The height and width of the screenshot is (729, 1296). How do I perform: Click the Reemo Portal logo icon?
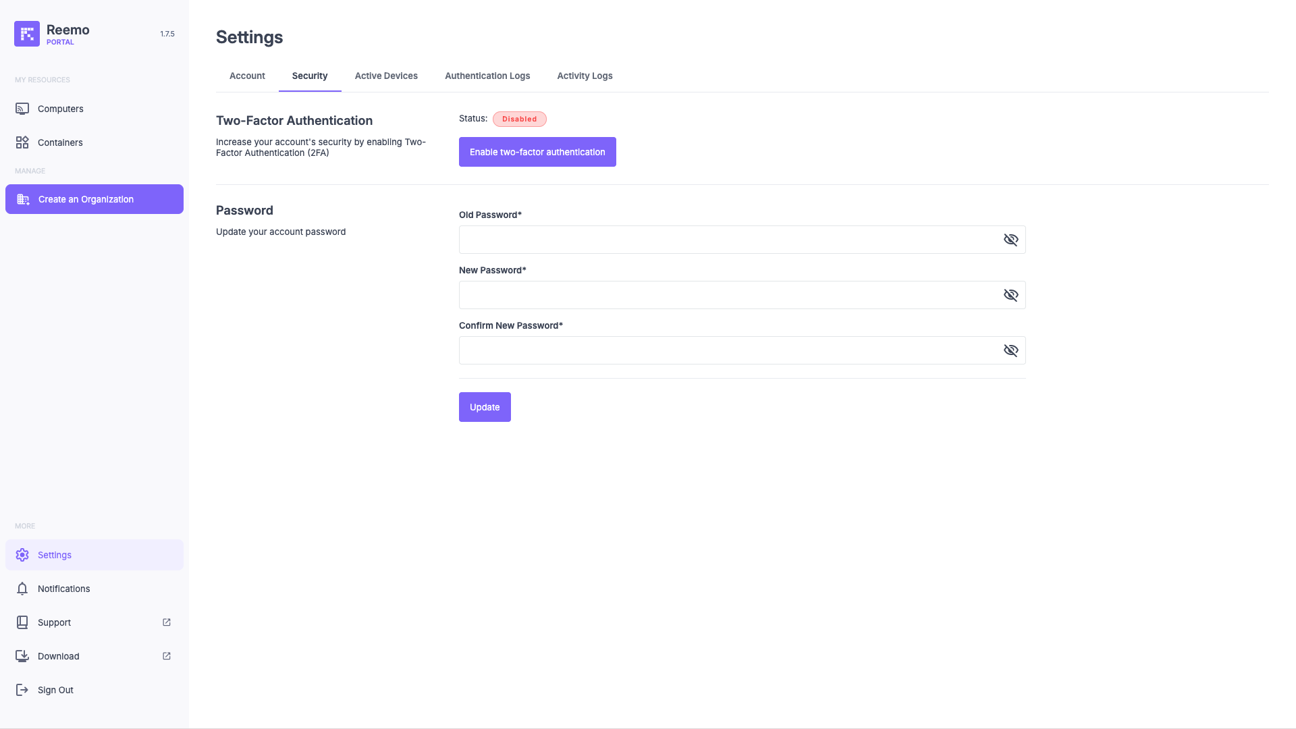(27, 34)
